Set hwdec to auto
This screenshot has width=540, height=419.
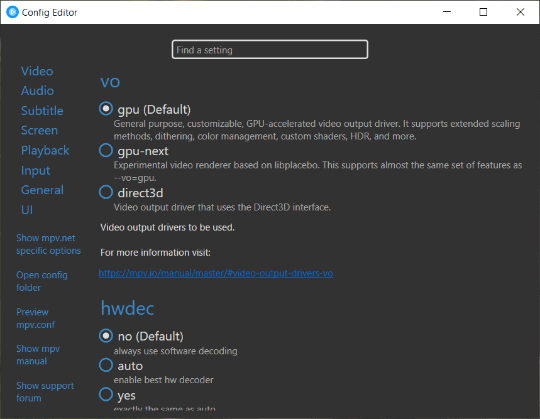point(106,365)
